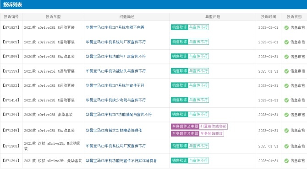Click green check icon in row 871599
This screenshot has height=169, width=307.
click(286, 57)
